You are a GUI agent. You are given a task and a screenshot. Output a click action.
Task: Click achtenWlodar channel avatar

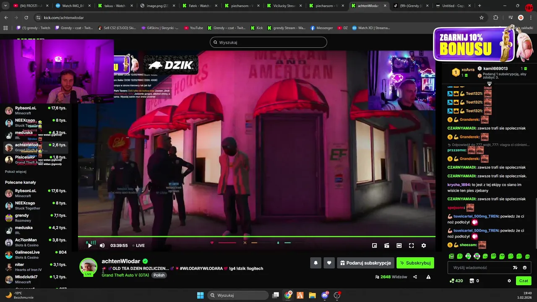[x=89, y=267]
